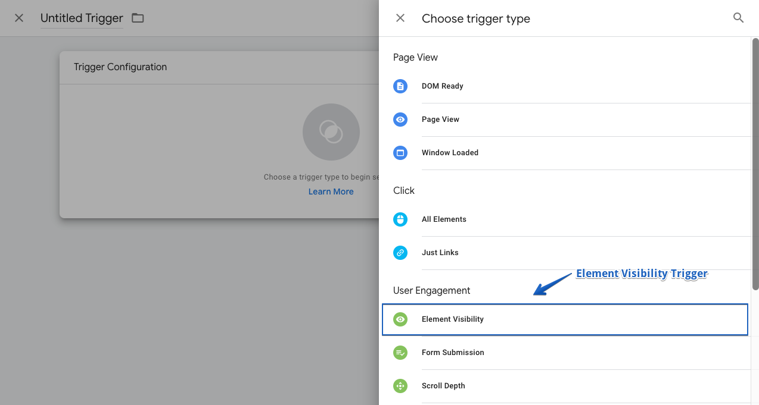
Task: Click the DOM Ready document icon
Action: pyautogui.click(x=400, y=86)
